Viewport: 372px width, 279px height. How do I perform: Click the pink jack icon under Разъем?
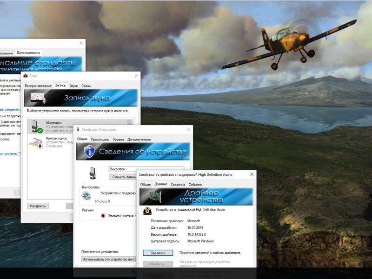click(x=103, y=216)
